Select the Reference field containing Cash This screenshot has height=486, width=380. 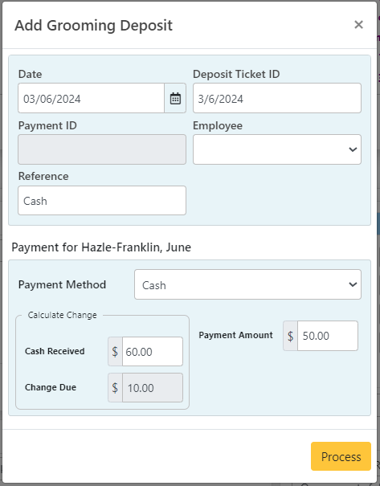102,201
